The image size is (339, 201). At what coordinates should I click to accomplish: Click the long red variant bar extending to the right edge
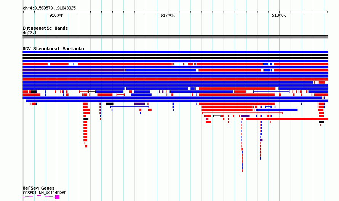point(287,119)
